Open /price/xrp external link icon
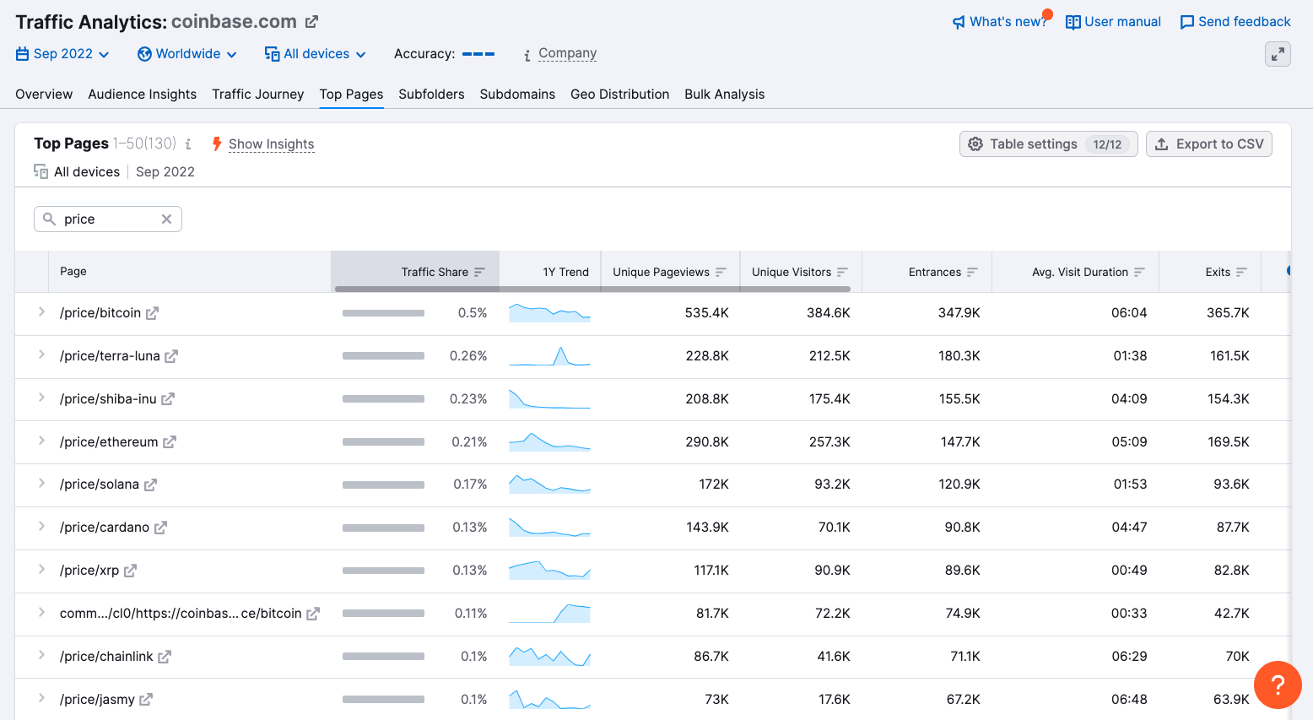Viewport: 1313px width, 720px height. click(x=130, y=571)
